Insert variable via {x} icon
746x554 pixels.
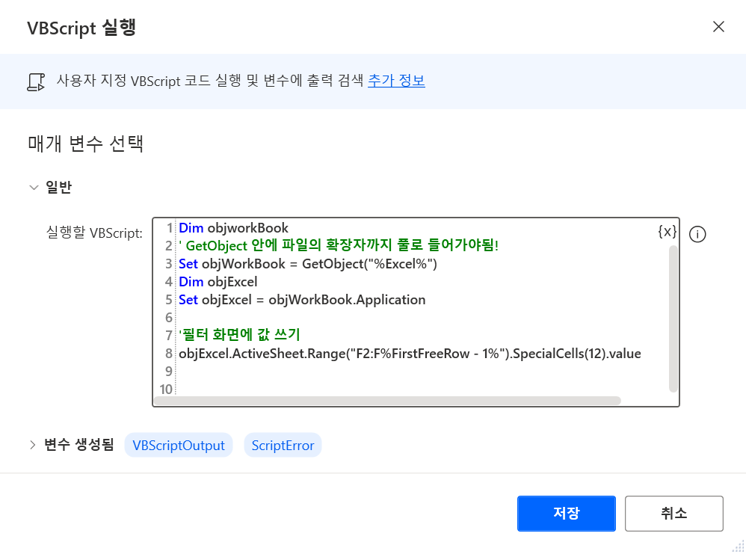pos(667,231)
